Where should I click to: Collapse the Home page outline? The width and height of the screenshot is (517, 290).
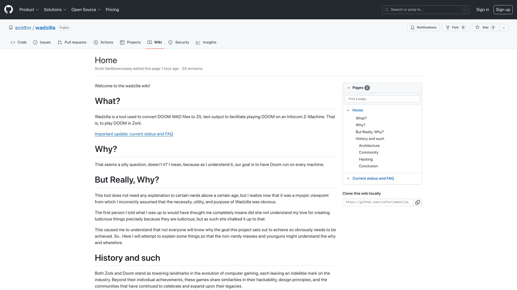tap(348, 110)
